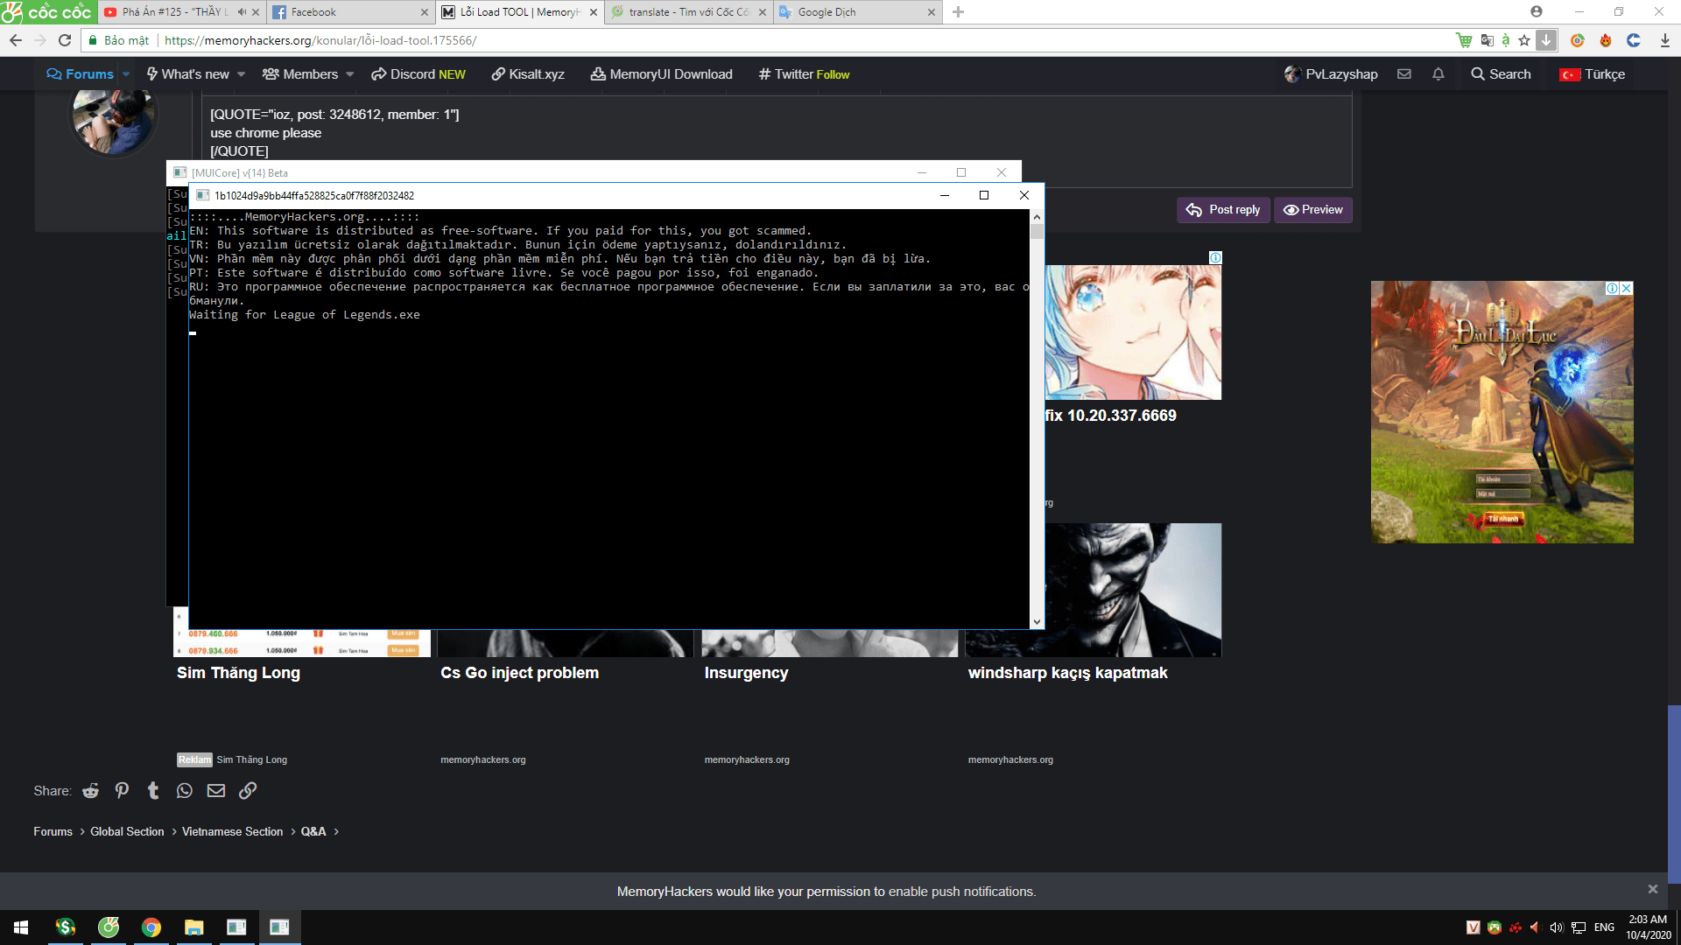The height and width of the screenshot is (945, 1681).
Task: Copy the thread link via chain icon
Action: tap(248, 791)
